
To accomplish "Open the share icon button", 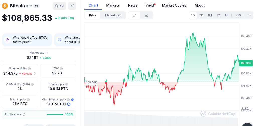I will (72, 6).
